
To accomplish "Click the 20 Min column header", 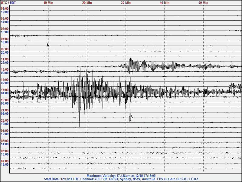I will [x=87, y=3].
